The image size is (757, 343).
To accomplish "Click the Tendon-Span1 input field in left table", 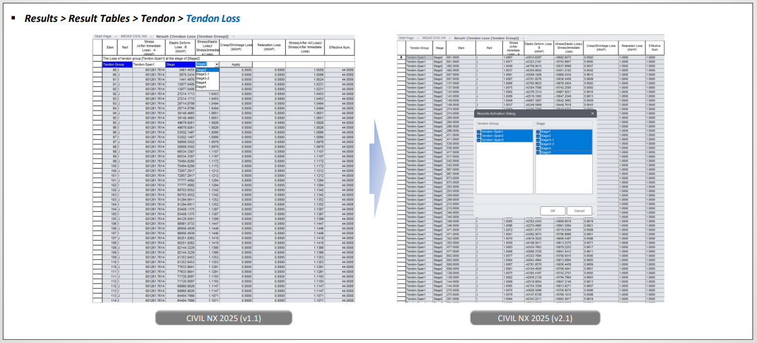I will pos(148,64).
